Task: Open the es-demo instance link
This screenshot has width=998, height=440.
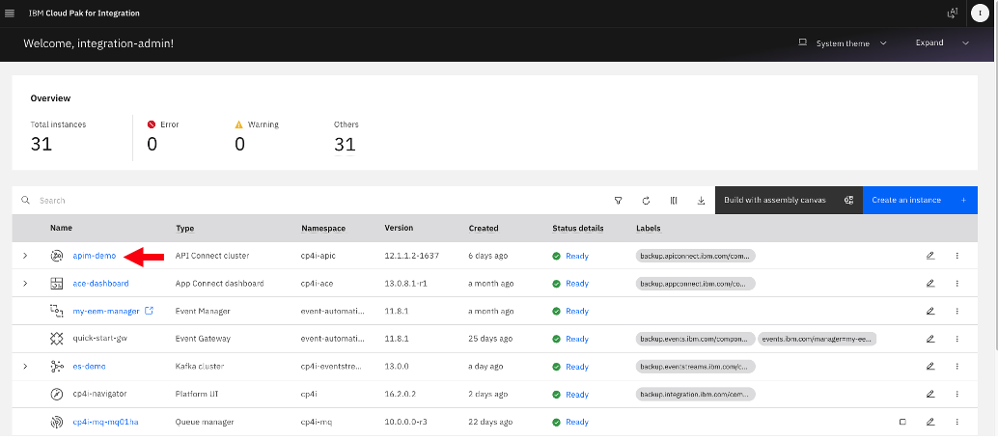Action: pyautogui.click(x=89, y=367)
